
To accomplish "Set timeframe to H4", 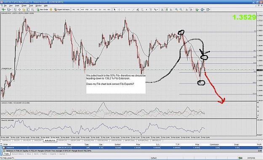I will tap(96, 10).
